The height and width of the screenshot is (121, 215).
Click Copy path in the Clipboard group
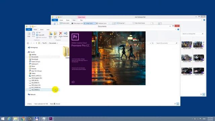(x=40, y=35)
